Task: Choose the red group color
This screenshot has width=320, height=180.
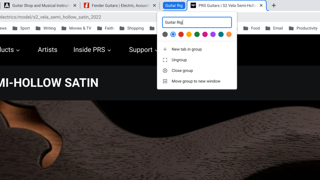Action: click(x=181, y=34)
